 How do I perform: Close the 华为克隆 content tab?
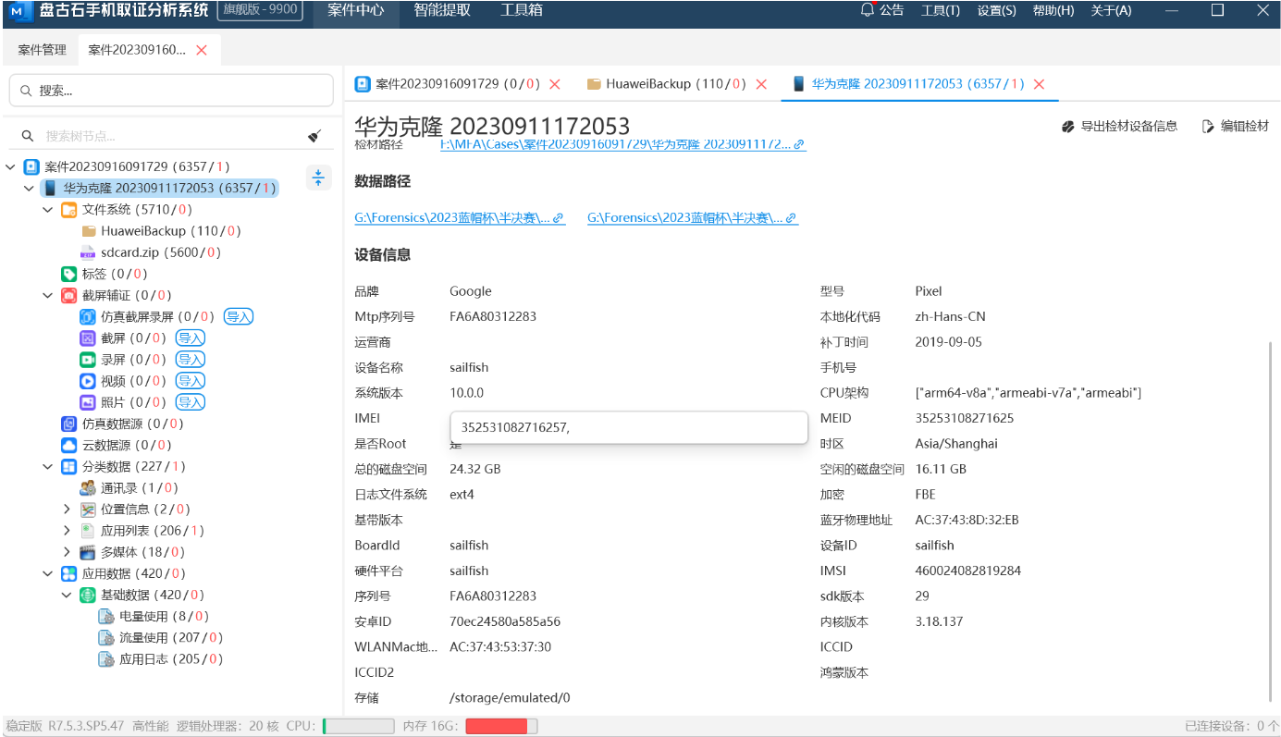pyautogui.click(x=1039, y=84)
